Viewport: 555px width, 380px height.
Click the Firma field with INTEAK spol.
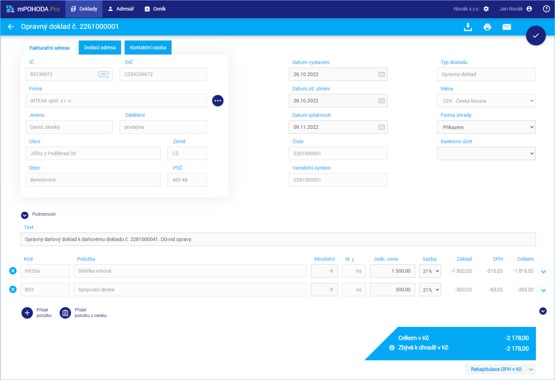coord(116,101)
